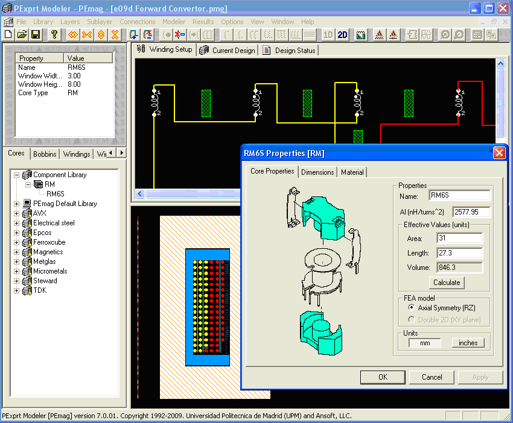Expand the PEmag Default Library node
Image resolution: width=513 pixels, height=423 pixels.
click(16, 204)
